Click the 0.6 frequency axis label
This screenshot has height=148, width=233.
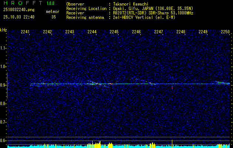tap(3, 141)
